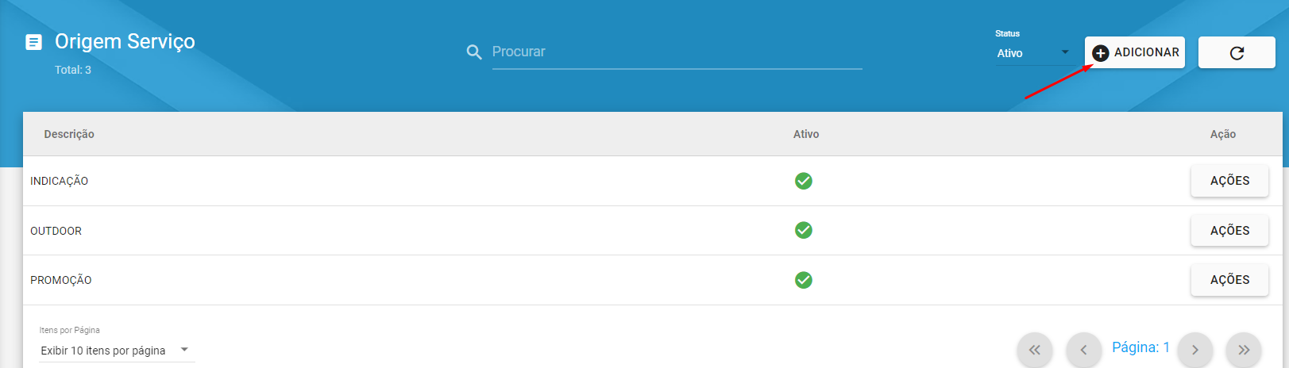Expand the items per page dropdown
Image resolution: width=1289 pixels, height=368 pixels.
point(117,351)
